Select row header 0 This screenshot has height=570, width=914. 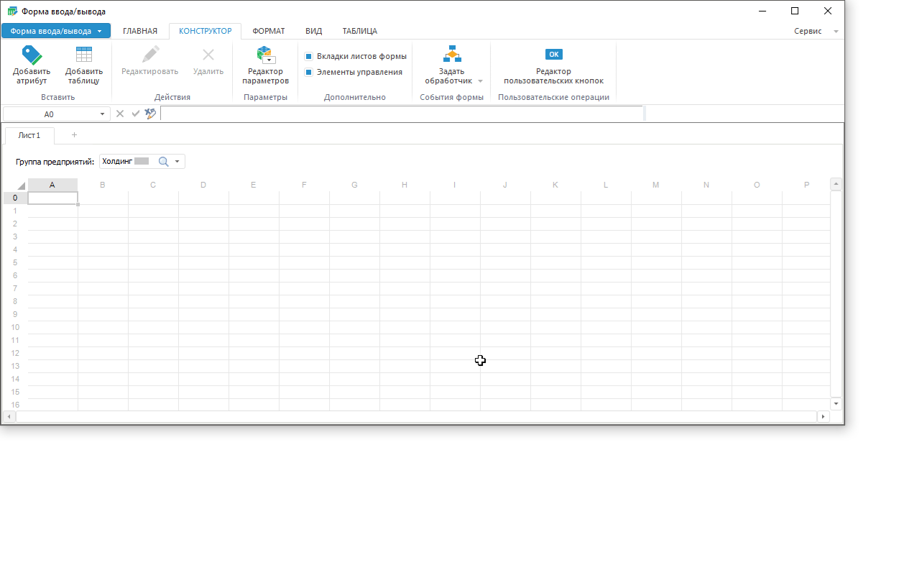pyautogui.click(x=15, y=198)
